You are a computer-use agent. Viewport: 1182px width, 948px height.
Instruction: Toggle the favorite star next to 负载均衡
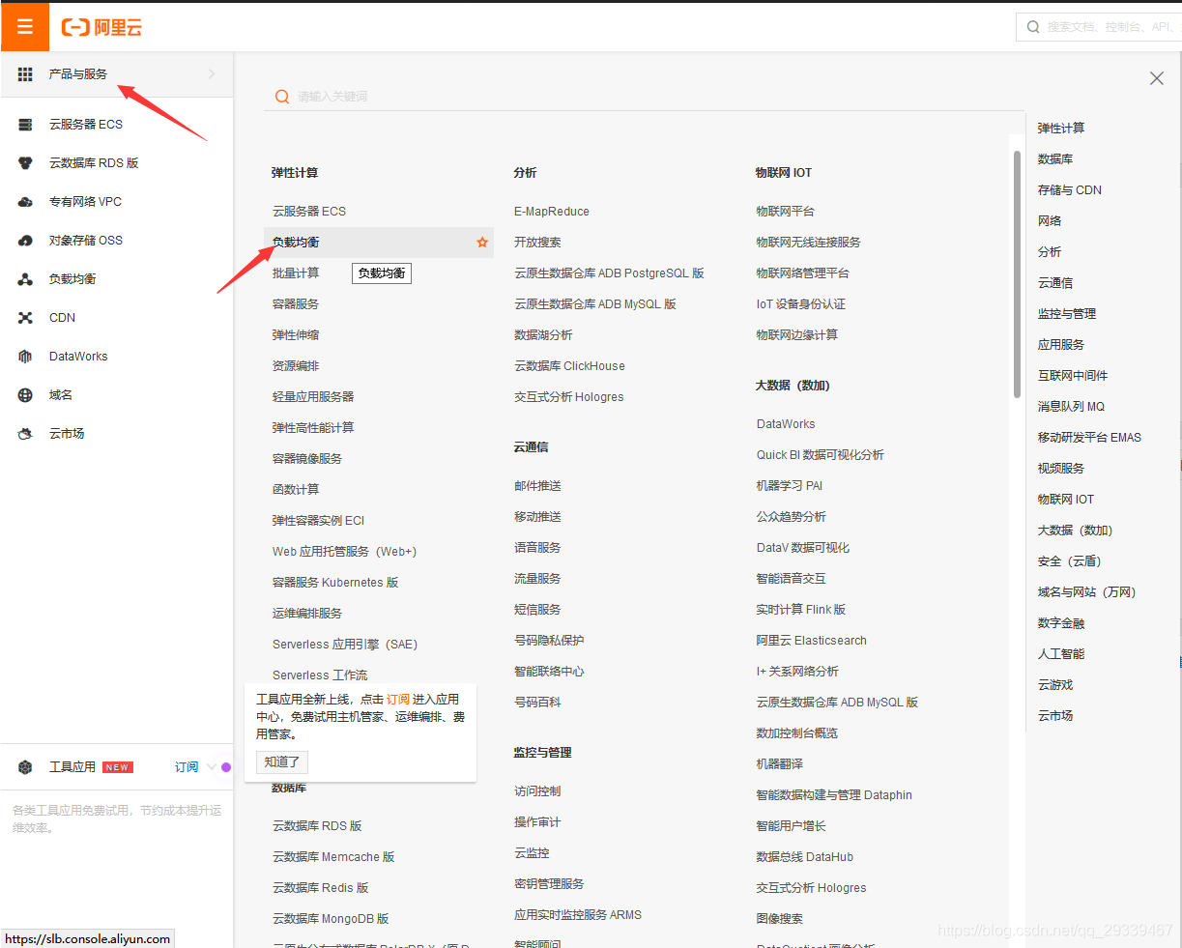click(x=481, y=243)
